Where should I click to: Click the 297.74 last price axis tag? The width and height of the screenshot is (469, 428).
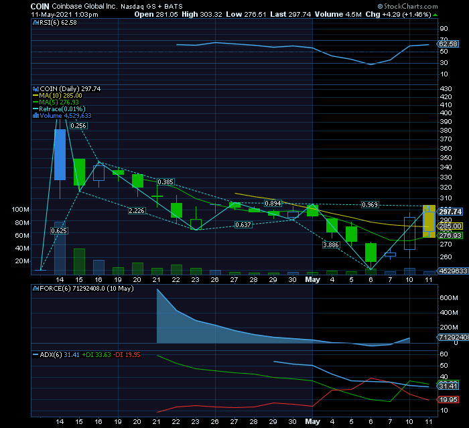coord(450,212)
